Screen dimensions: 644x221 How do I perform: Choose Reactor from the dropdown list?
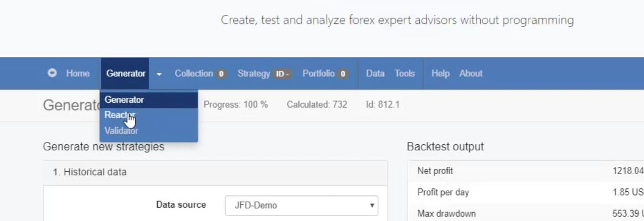[x=120, y=115]
